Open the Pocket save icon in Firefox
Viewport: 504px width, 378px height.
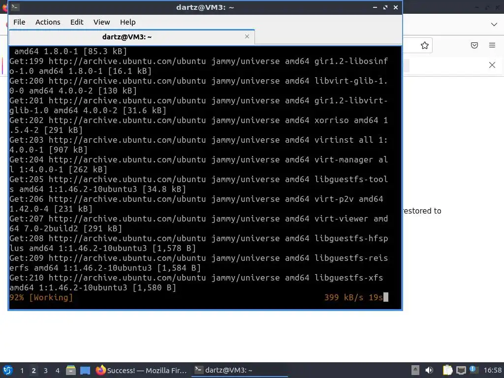point(474,45)
